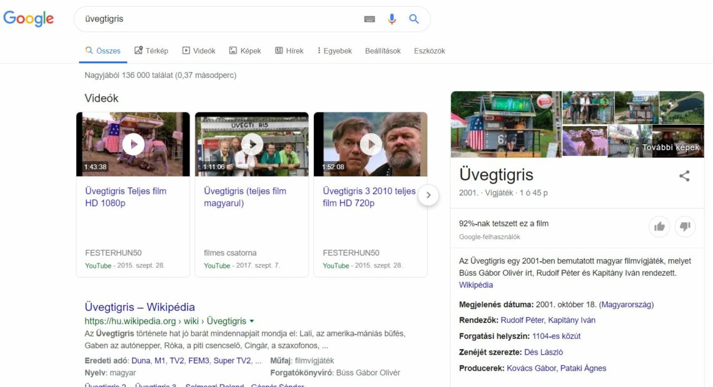
Task: Click the YouTube source under FESTERHUN50 2015 first card
Action: pos(98,265)
